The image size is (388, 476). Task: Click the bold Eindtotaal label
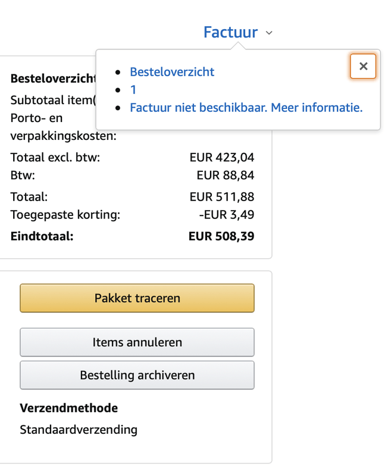point(42,236)
